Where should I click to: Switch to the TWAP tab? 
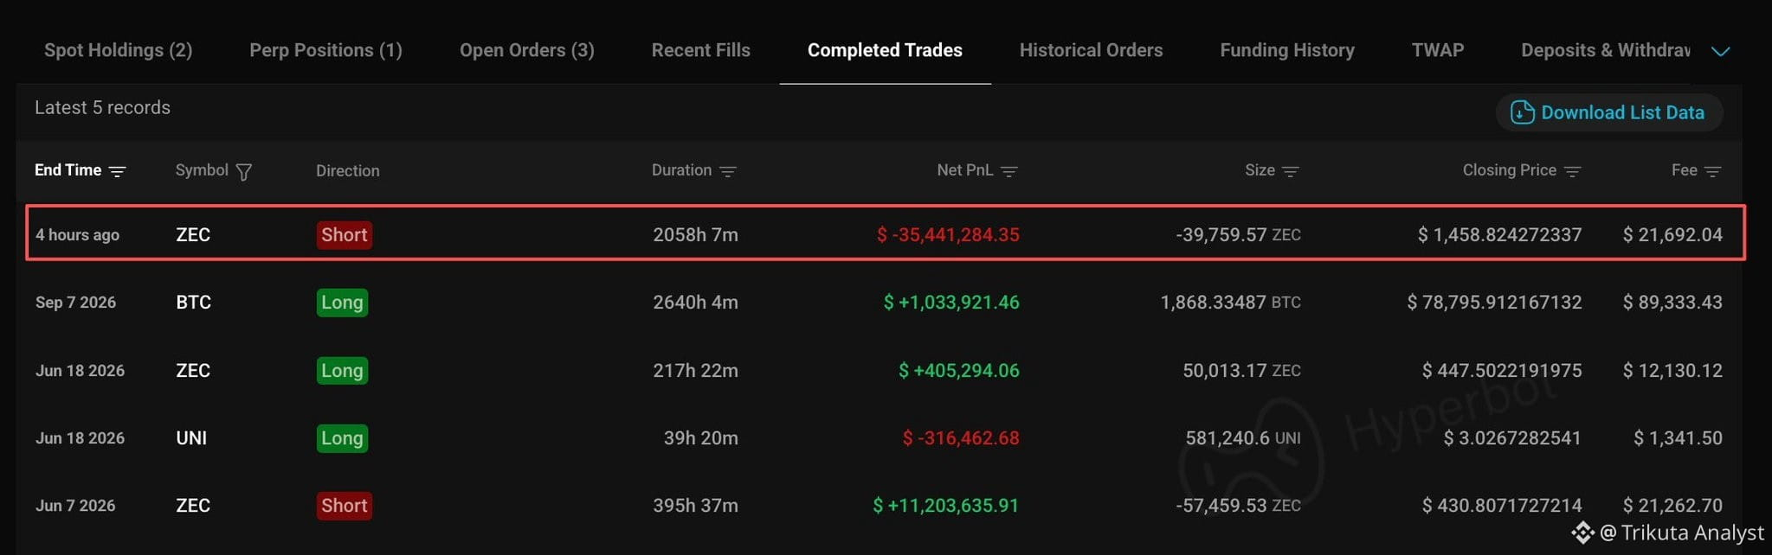(1438, 50)
